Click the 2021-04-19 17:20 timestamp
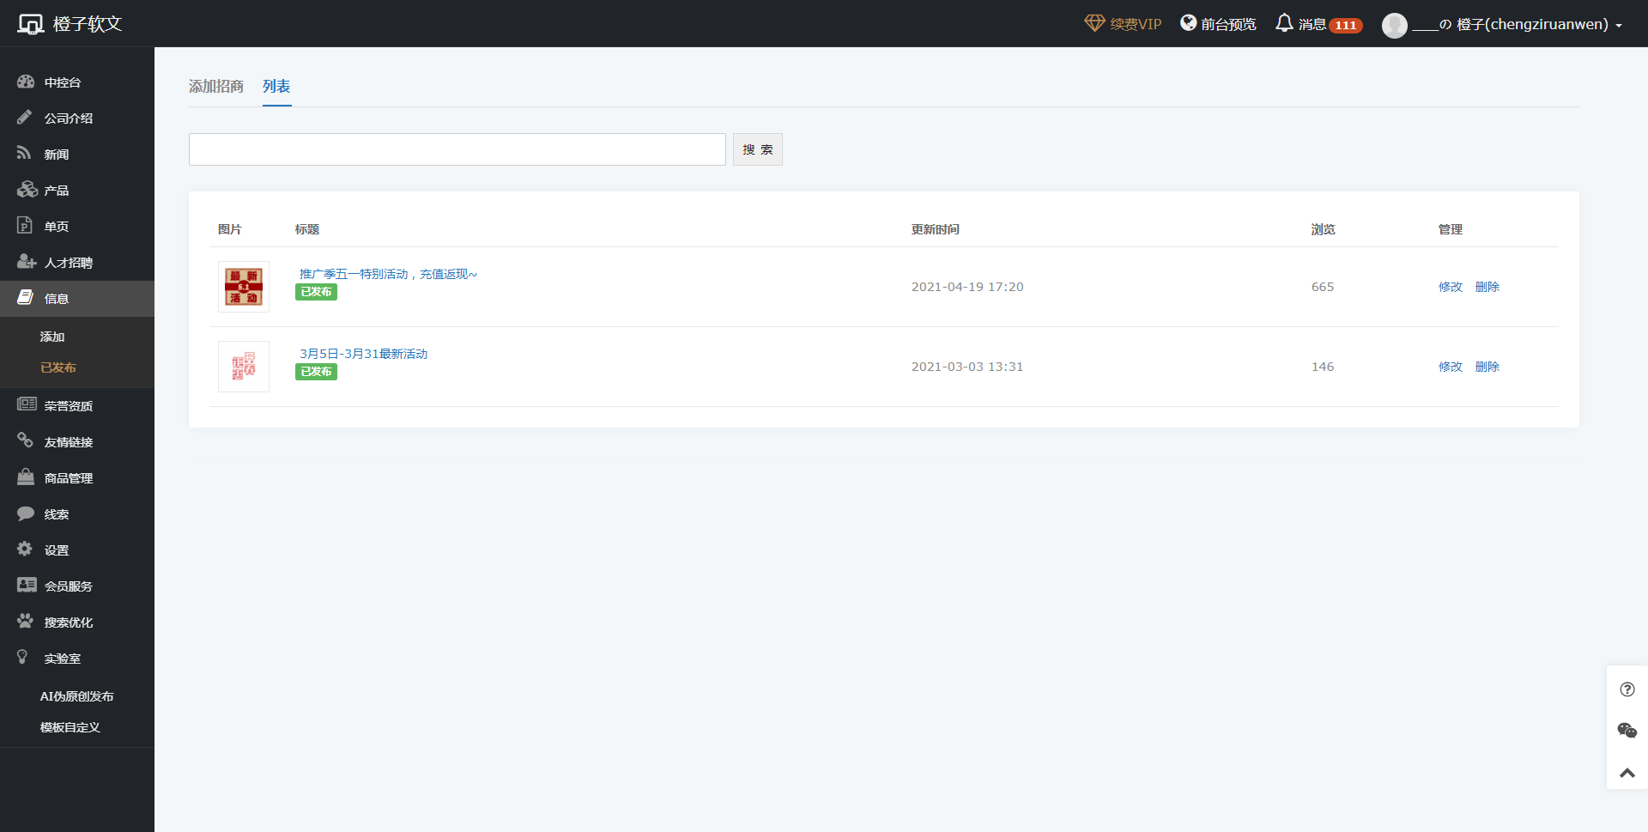The image size is (1648, 832). point(967,287)
